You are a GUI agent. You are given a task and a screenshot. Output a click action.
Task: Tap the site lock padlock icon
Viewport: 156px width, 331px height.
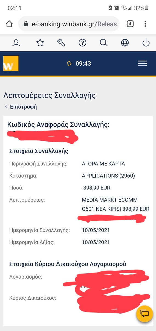26,24
